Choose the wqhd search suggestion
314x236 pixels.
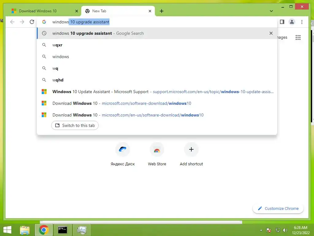pos(157,80)
